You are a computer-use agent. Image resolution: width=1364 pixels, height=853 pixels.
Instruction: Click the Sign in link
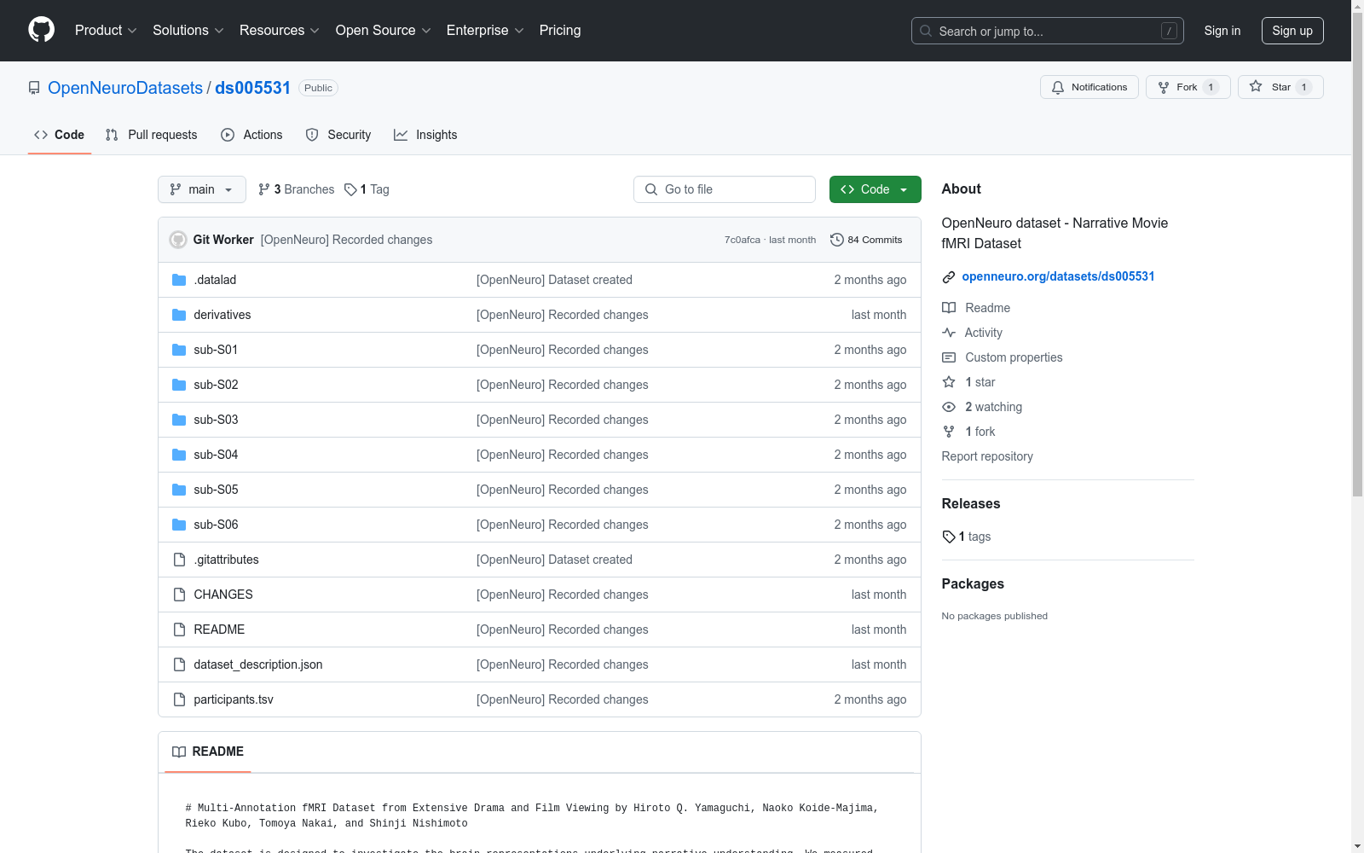click(1222, 31)
